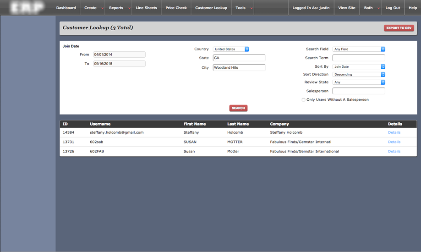
Task: Click the Salesperson input field
Action: pos(359,91)
